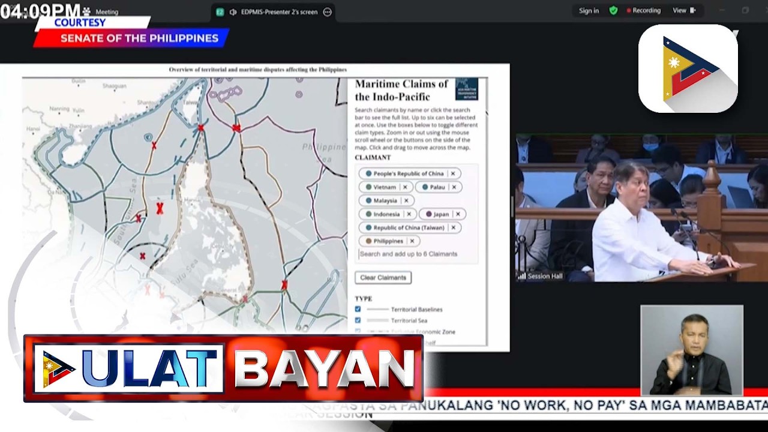Remove the Philippines claimant tag
The width and height of the screenshot is (768, 432).
coord(412,241)
